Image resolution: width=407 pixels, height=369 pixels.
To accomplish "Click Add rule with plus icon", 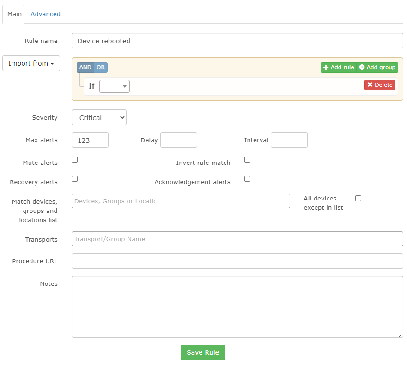I will (x=339, y=67).
